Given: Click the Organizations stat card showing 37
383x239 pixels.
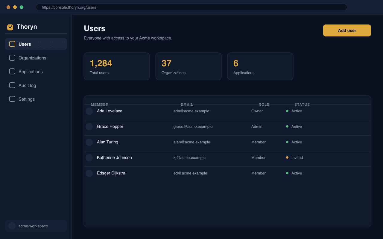Looking at the screenshot, I should tap(189, 66).
